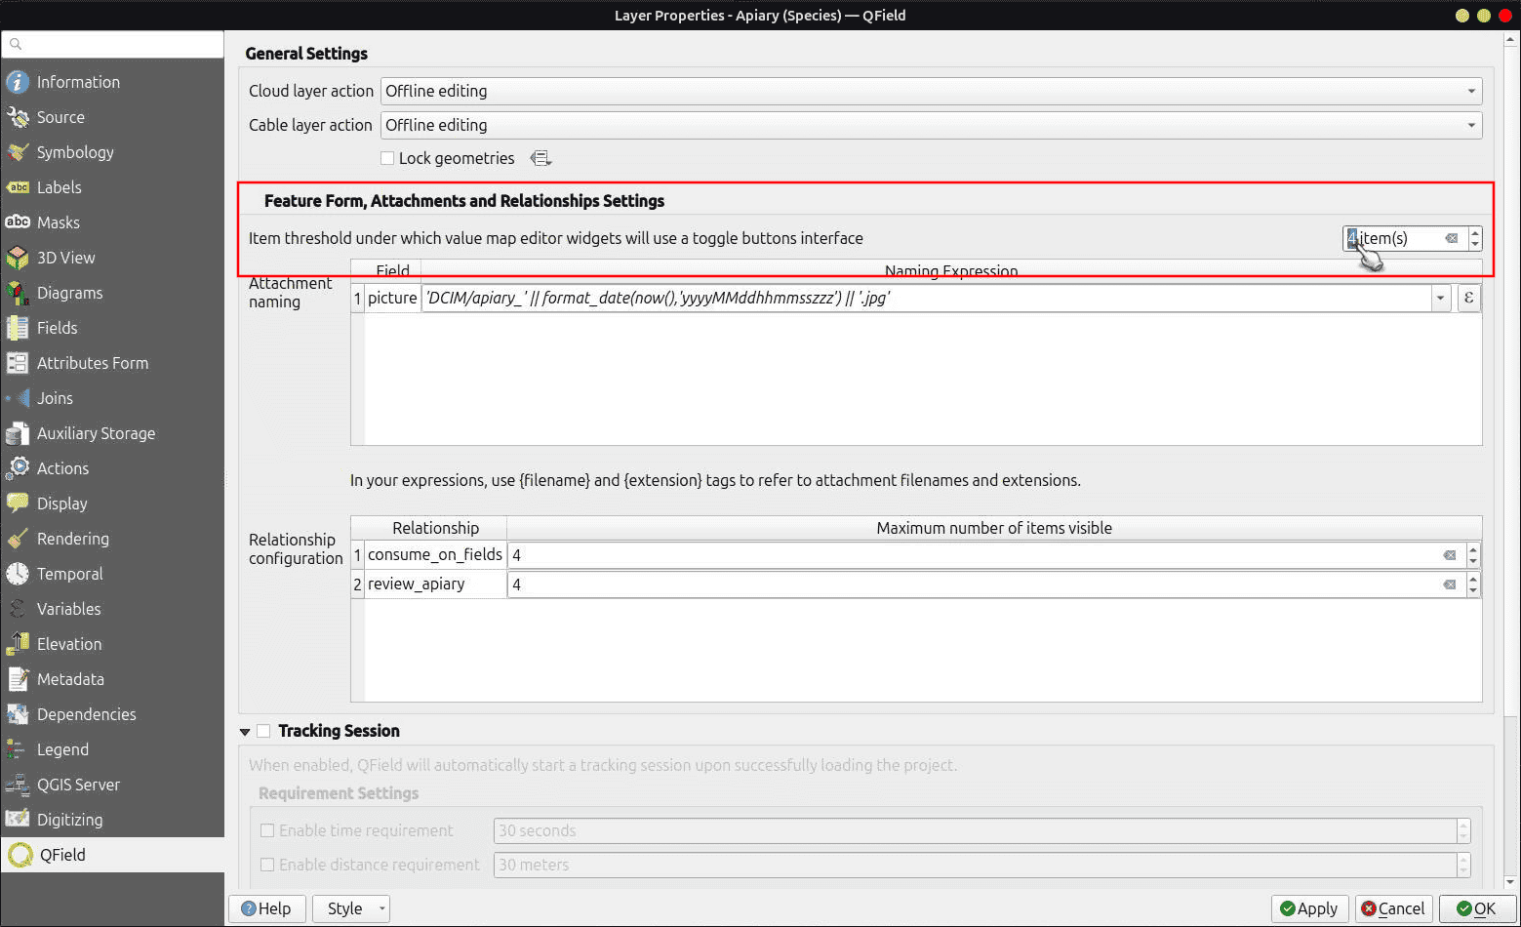Screen dimensions: 1521x927
Task: Enable the Tracking Session checkbox
Action: (263, 731)
